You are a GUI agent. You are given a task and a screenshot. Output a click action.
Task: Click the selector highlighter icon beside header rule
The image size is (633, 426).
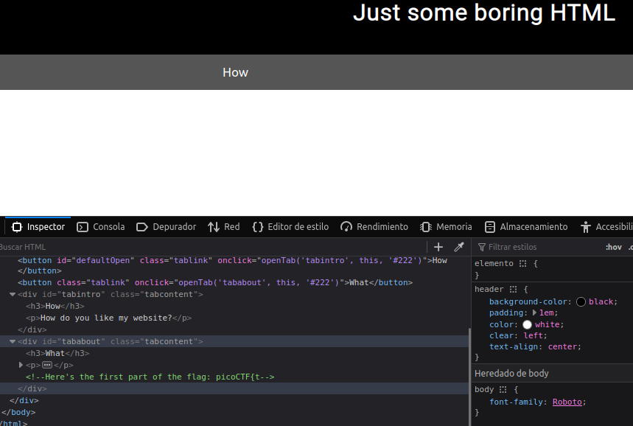click(x=514, y=290)
